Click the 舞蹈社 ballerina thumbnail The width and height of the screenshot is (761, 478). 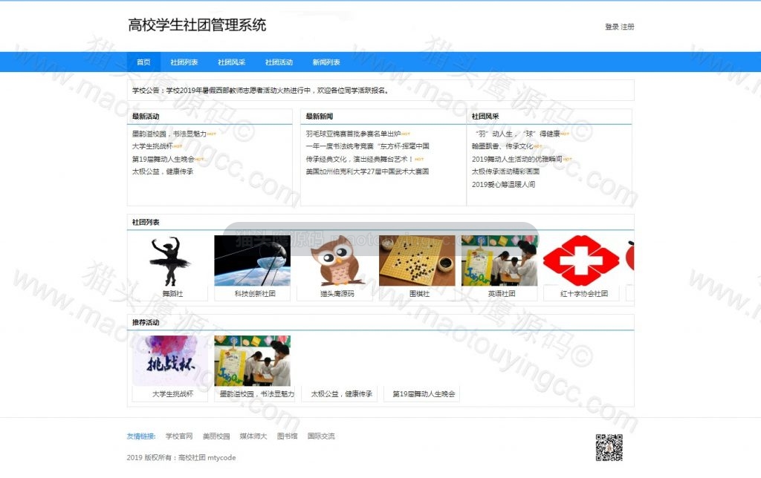coord(170,261)
